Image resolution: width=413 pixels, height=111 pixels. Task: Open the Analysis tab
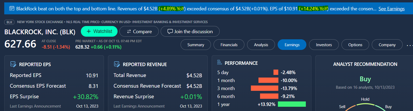click(261, 45)
